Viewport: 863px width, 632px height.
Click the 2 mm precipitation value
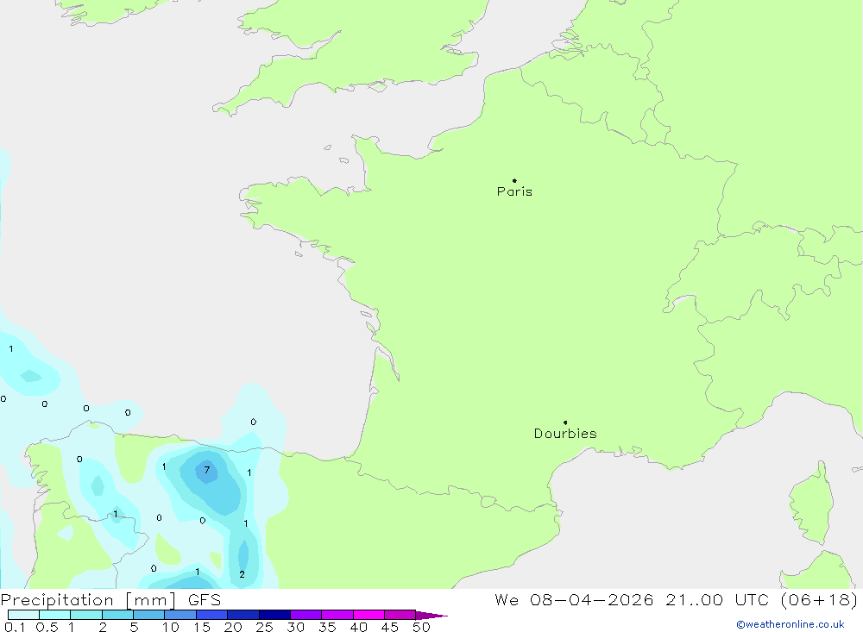coord(242,574)
